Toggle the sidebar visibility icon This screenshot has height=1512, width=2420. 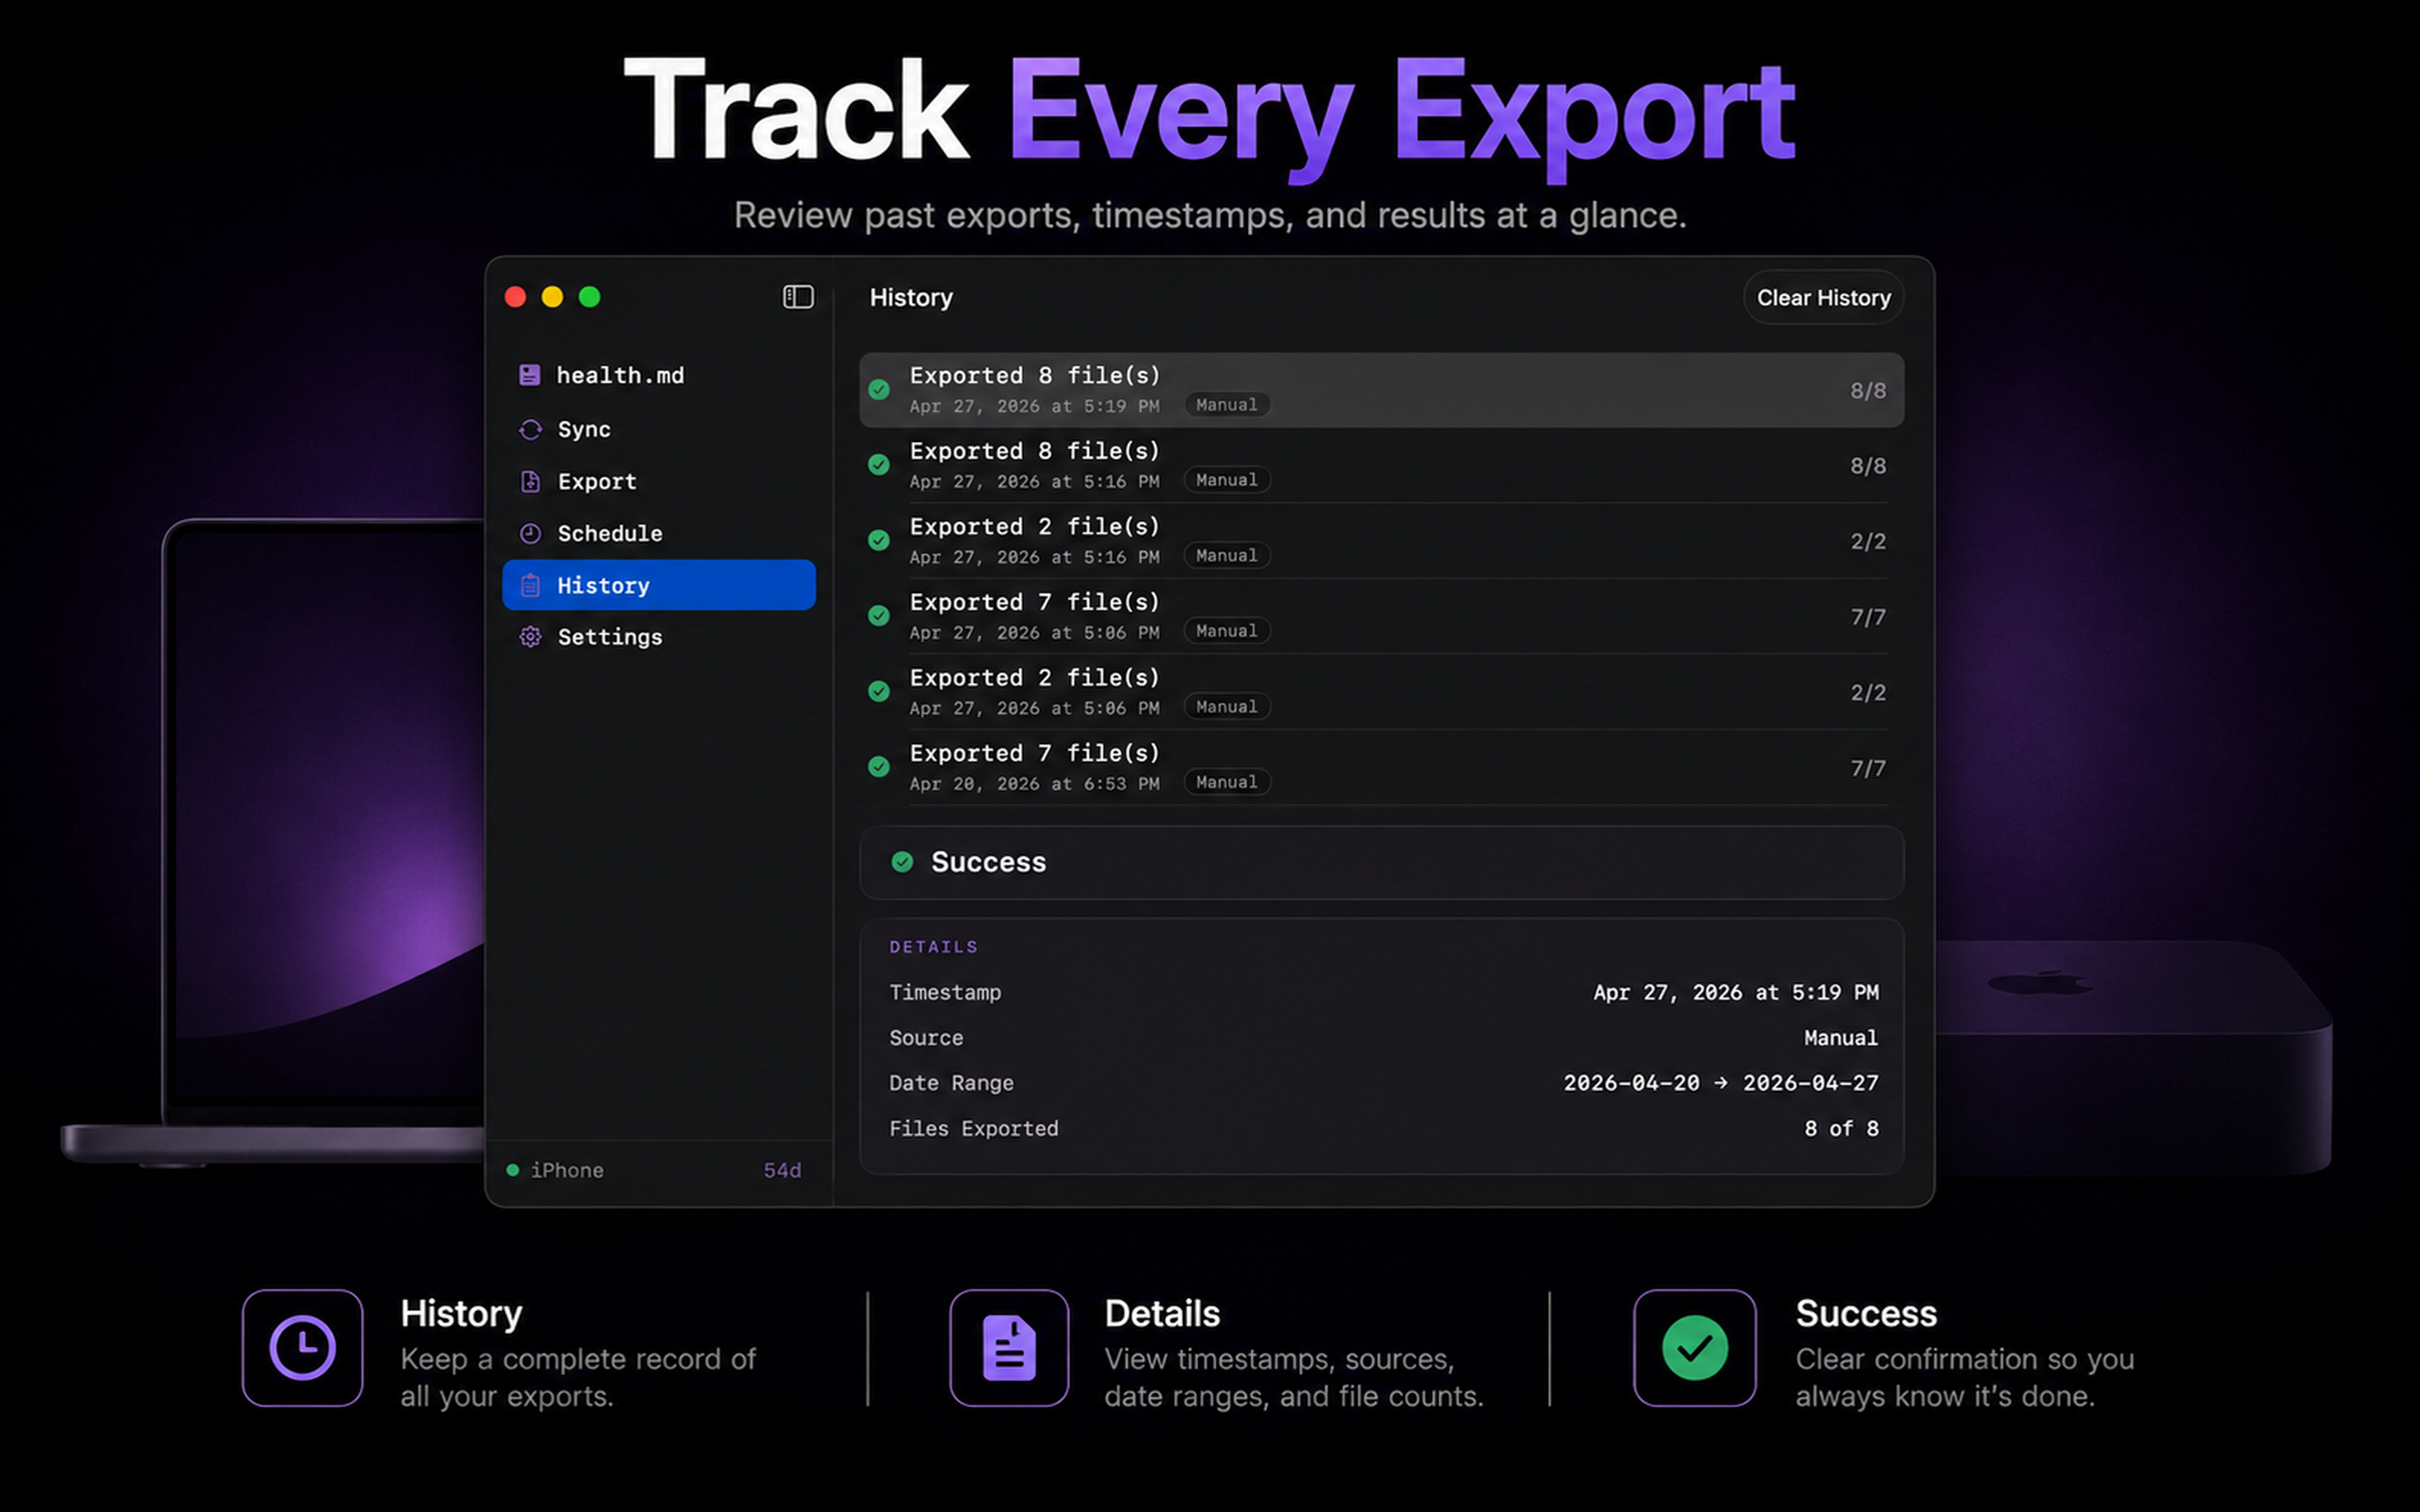[798, 297]
